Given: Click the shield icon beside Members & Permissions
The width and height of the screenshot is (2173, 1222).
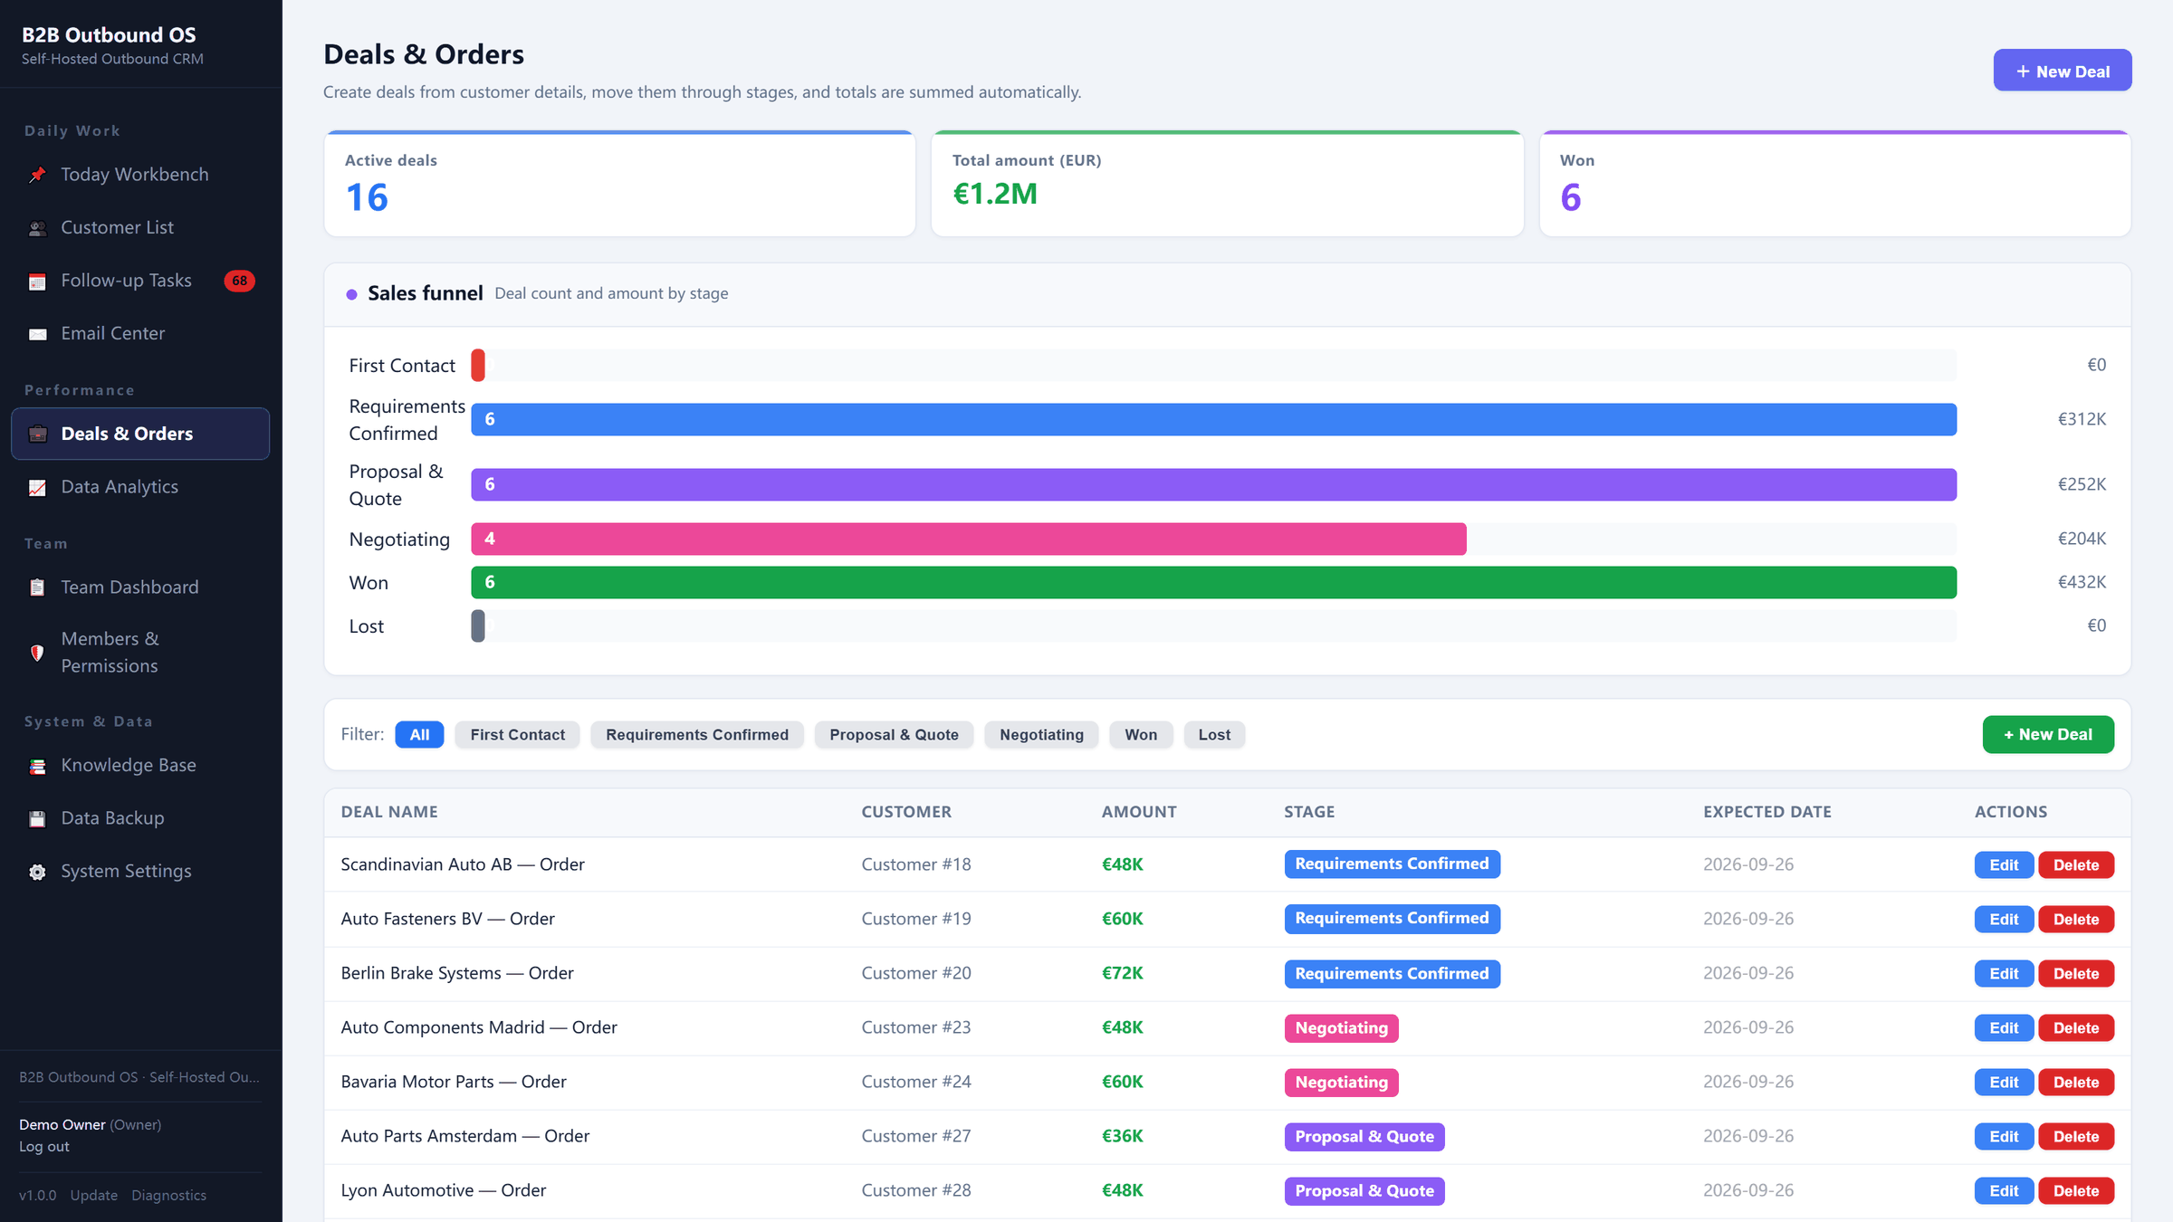Looking at the screenshot, I should pos(37,653).
